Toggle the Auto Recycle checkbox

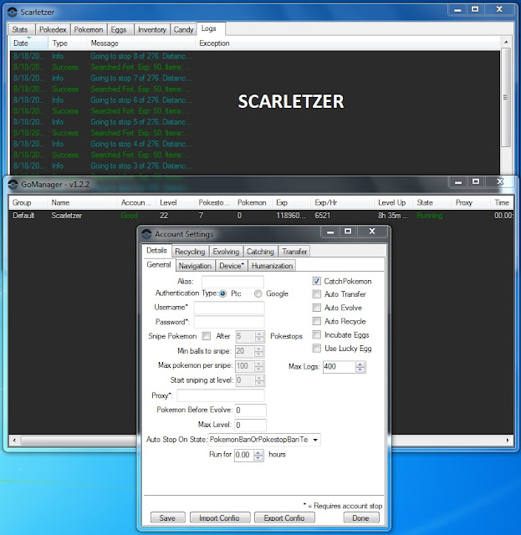click(316, 321)
